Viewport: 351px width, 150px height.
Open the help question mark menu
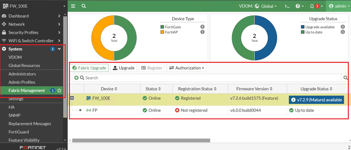pyautogui.click(x=299, y=6)
